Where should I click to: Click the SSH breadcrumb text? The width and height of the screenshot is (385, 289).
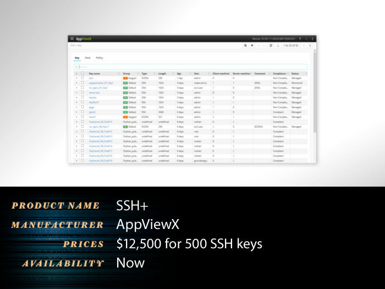coord(73,46)
